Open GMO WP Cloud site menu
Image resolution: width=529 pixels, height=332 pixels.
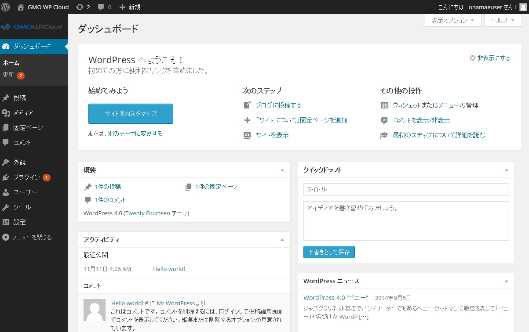click(x=43, y=7)
